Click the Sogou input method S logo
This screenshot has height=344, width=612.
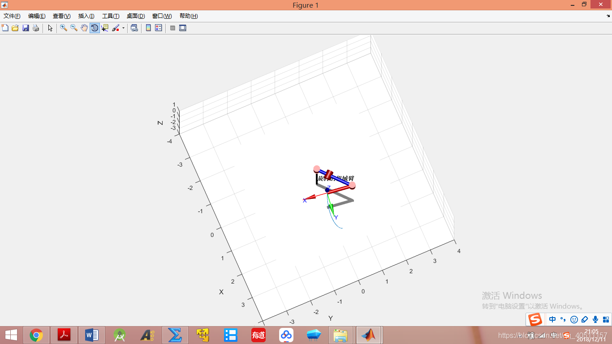click(x=535, y=320)
